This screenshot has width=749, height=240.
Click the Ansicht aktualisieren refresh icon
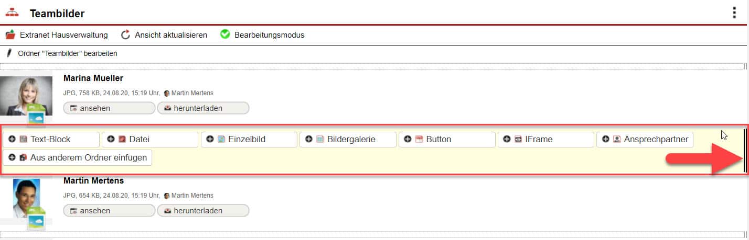pos(125,35)
